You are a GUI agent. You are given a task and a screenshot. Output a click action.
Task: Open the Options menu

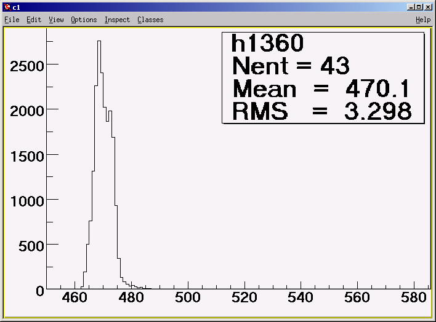tap(84, 20)
